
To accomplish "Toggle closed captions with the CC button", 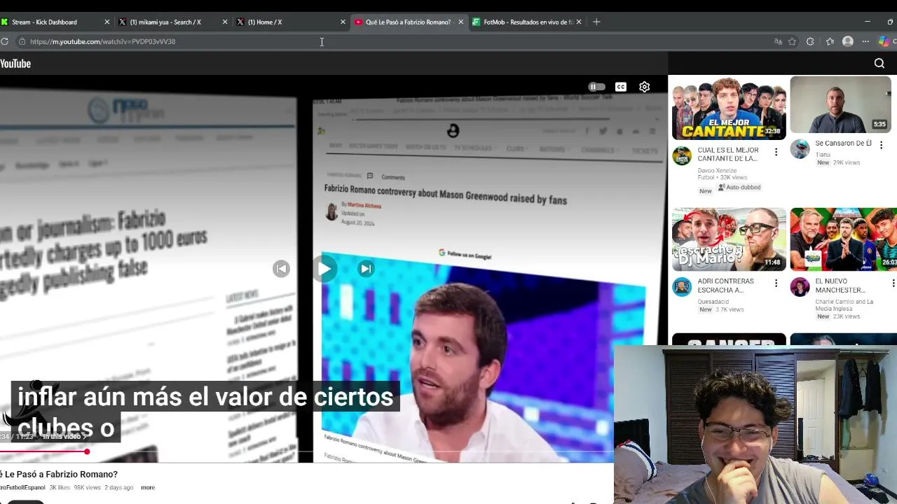I will 620,87.
